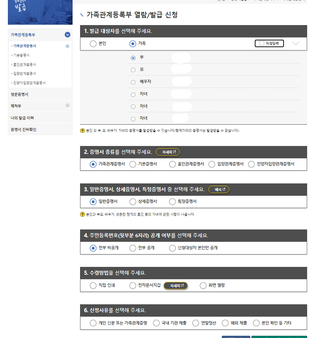Choose 직접 인쇄 receipt method

[x=93, y=286]
